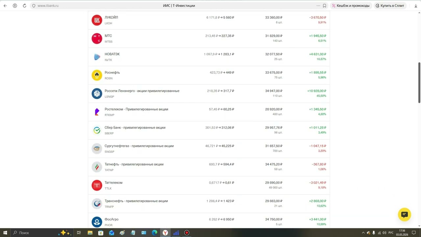Click the value 33 360,00 ₽

pos(274,17)
